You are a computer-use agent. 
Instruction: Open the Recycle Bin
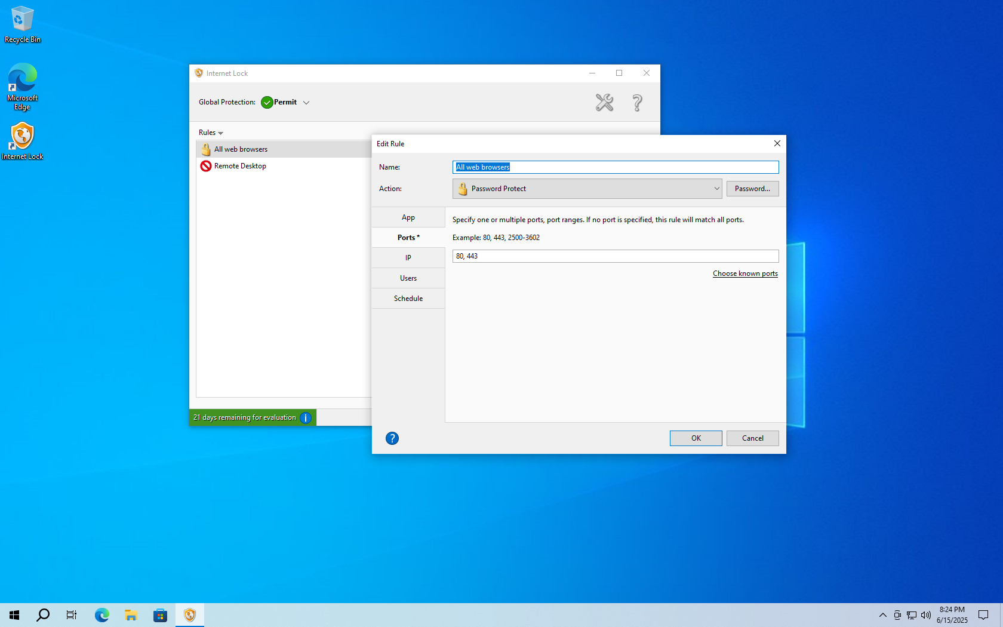click(x=22, y=18)
